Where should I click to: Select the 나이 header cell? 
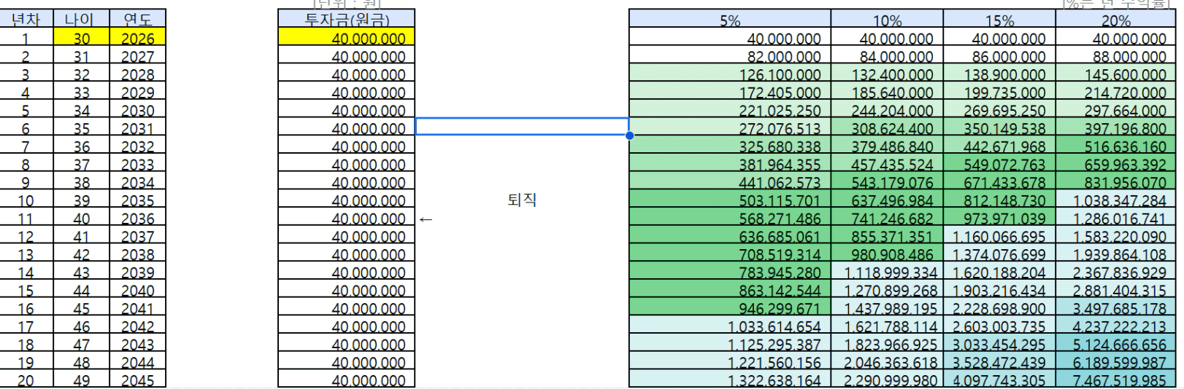pyautogui.click(x=81, y=19)
